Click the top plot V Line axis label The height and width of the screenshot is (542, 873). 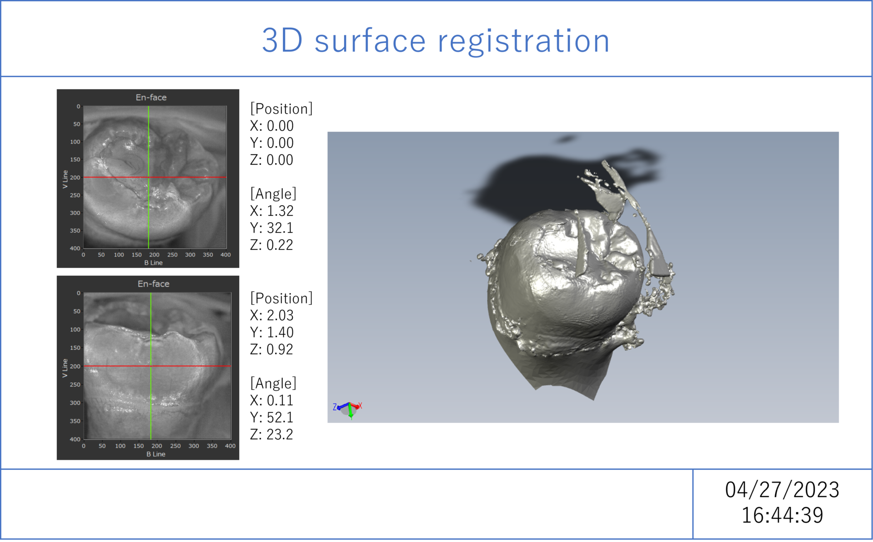65,179
